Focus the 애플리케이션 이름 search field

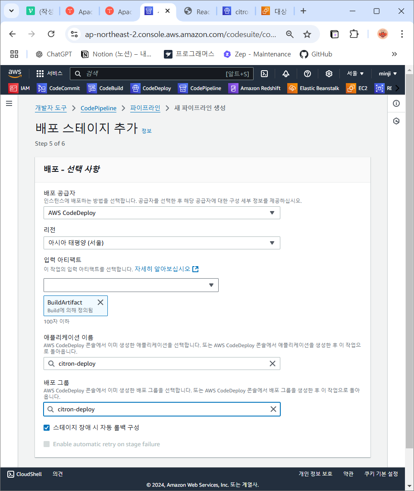162,364
